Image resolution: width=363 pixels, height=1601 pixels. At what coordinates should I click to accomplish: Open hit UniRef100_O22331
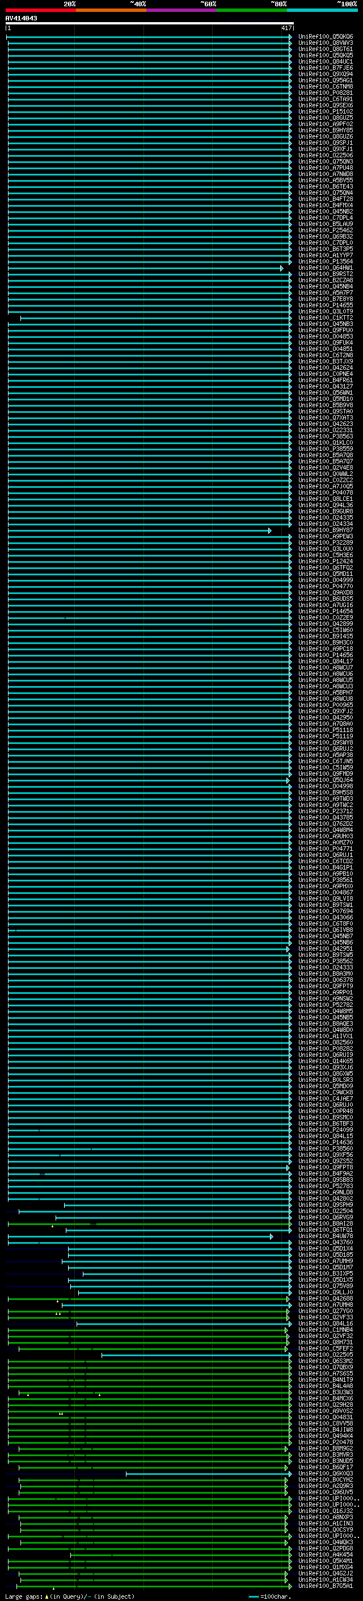[325, 430]
